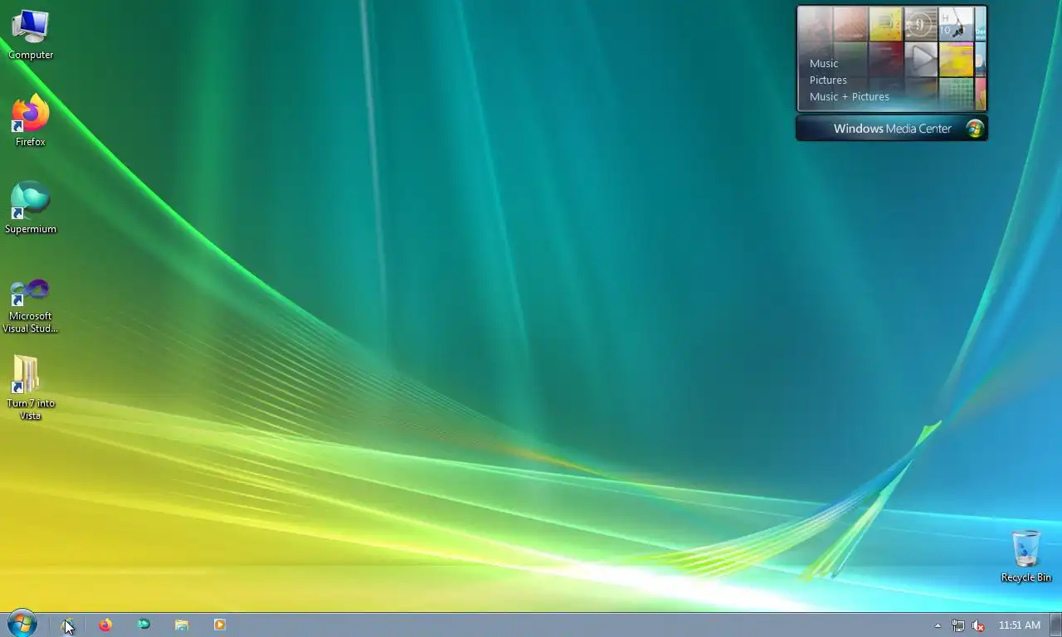Click the number 9 countdown tile
The height and width of the screenshot is (637, 1062).
[x=921, y=24]
